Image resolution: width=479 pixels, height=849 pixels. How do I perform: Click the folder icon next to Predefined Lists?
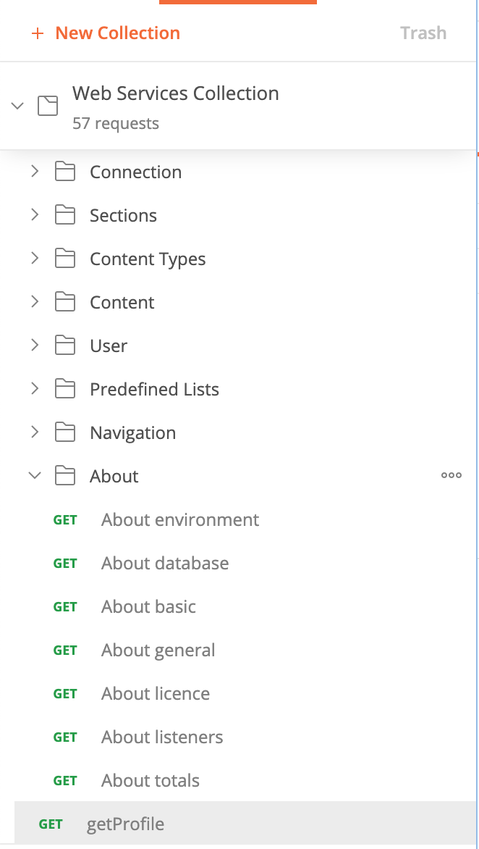[x=65, y=389]
